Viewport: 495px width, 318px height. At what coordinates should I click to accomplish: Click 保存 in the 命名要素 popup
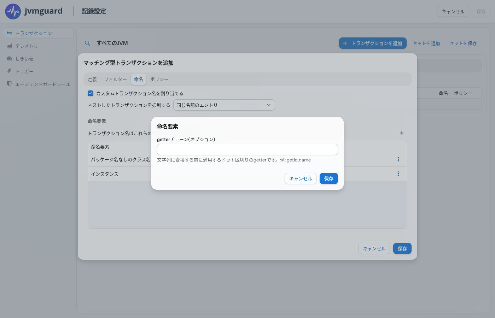[x=329, y=178]
